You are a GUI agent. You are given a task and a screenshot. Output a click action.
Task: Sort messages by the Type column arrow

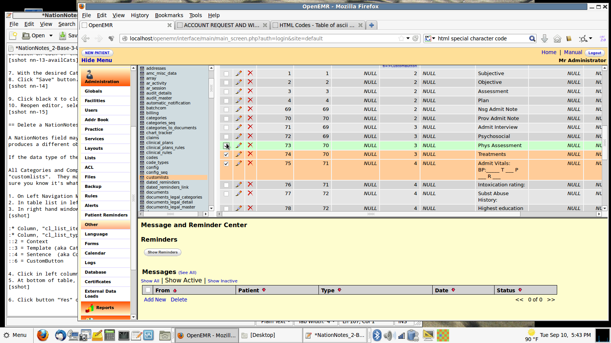tap(339, 290)
